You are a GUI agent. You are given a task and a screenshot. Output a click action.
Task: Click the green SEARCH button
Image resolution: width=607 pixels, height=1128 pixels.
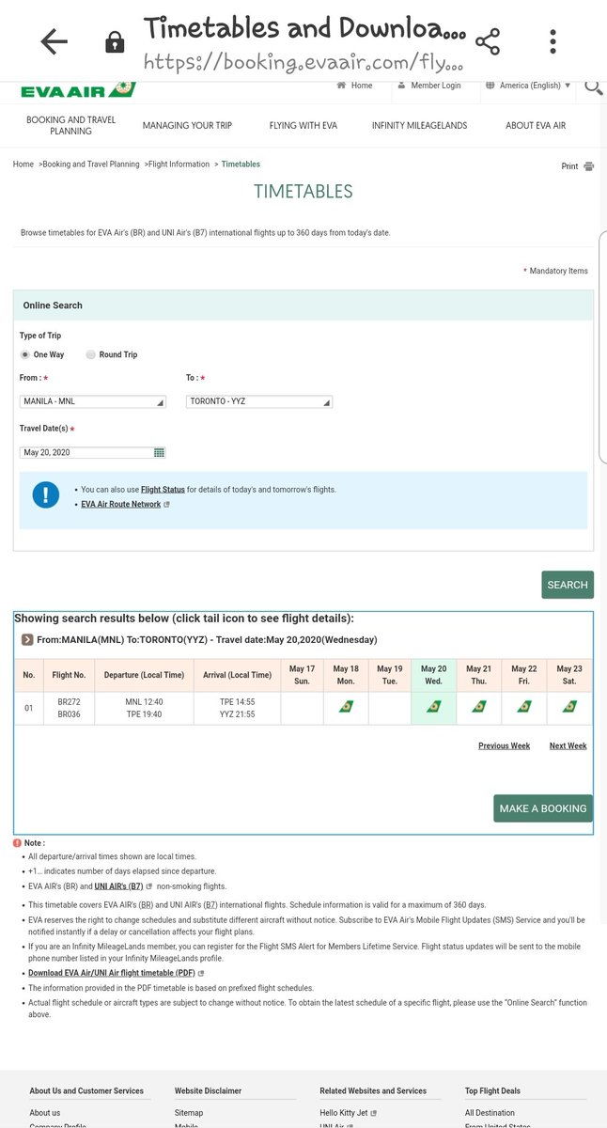[568, 585]
